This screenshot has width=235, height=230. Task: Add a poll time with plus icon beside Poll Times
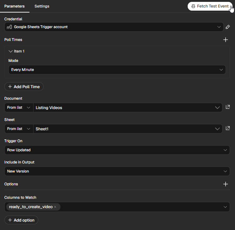226,40
